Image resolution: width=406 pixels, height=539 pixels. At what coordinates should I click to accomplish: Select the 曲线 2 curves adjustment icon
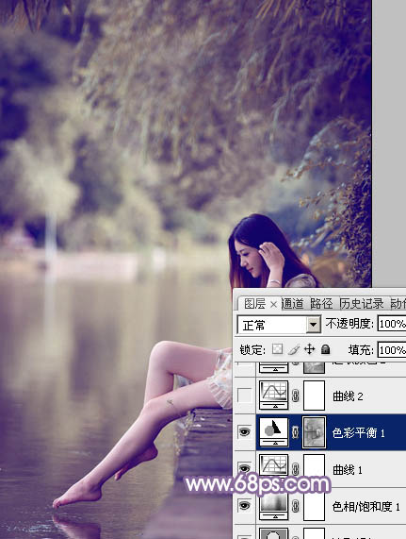[x=273, y=395]
